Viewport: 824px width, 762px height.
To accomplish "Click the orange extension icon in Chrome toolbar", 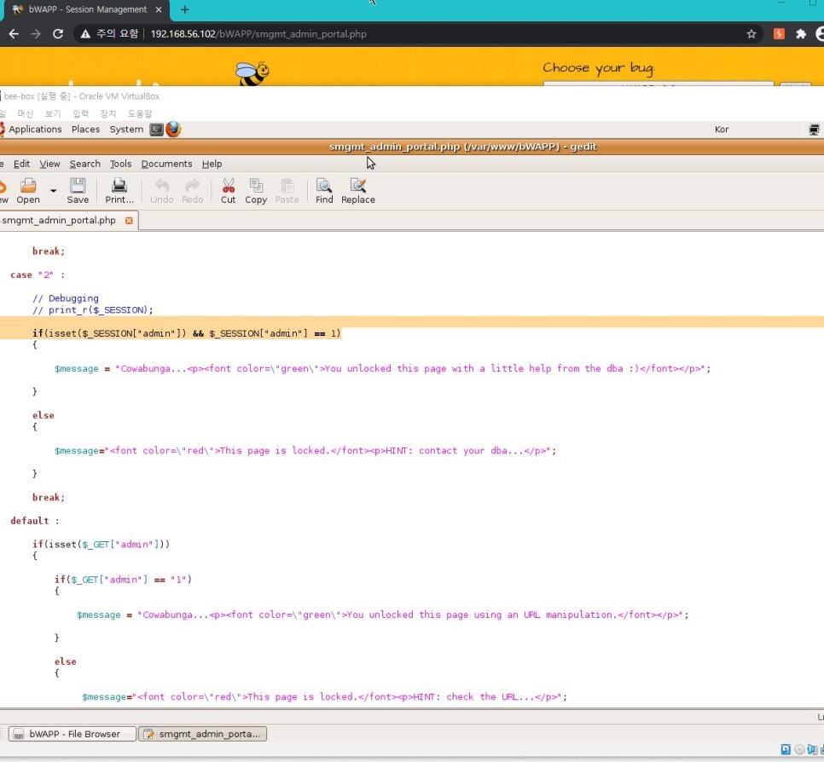I will pyautogui.click(x=779, y=34).
